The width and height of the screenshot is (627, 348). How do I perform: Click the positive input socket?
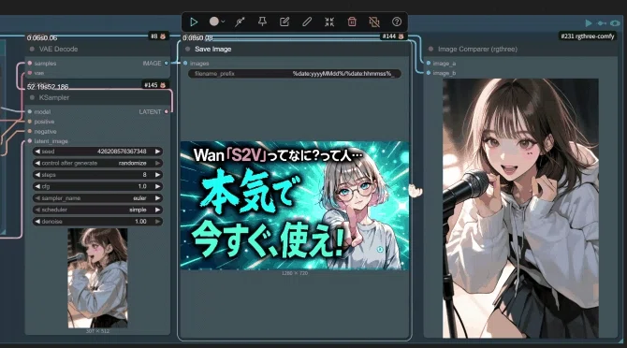click(x=30, y=122)
